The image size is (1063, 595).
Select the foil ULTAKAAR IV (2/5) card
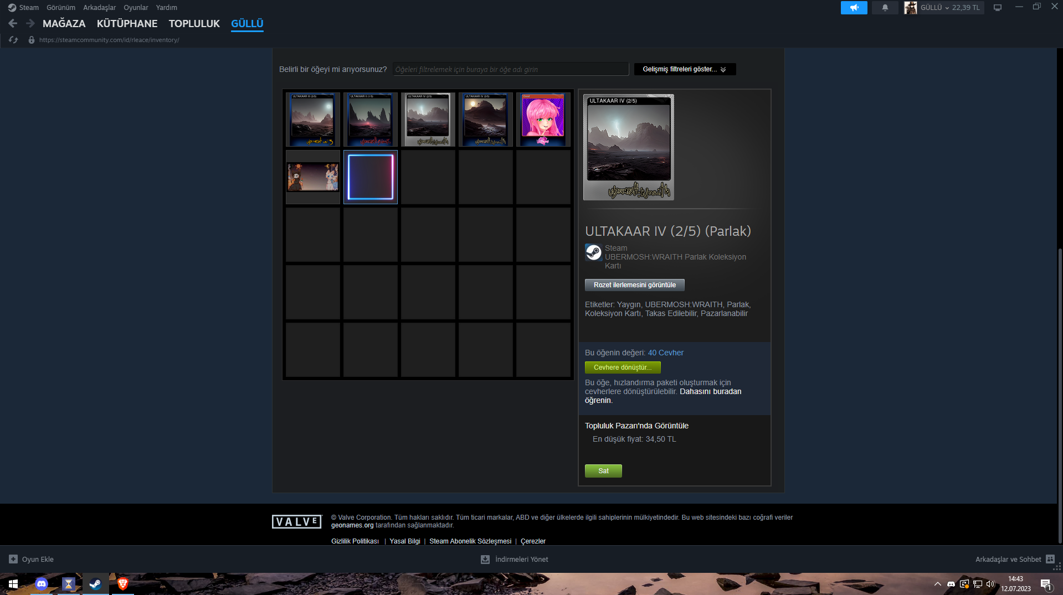coord(428,120)
